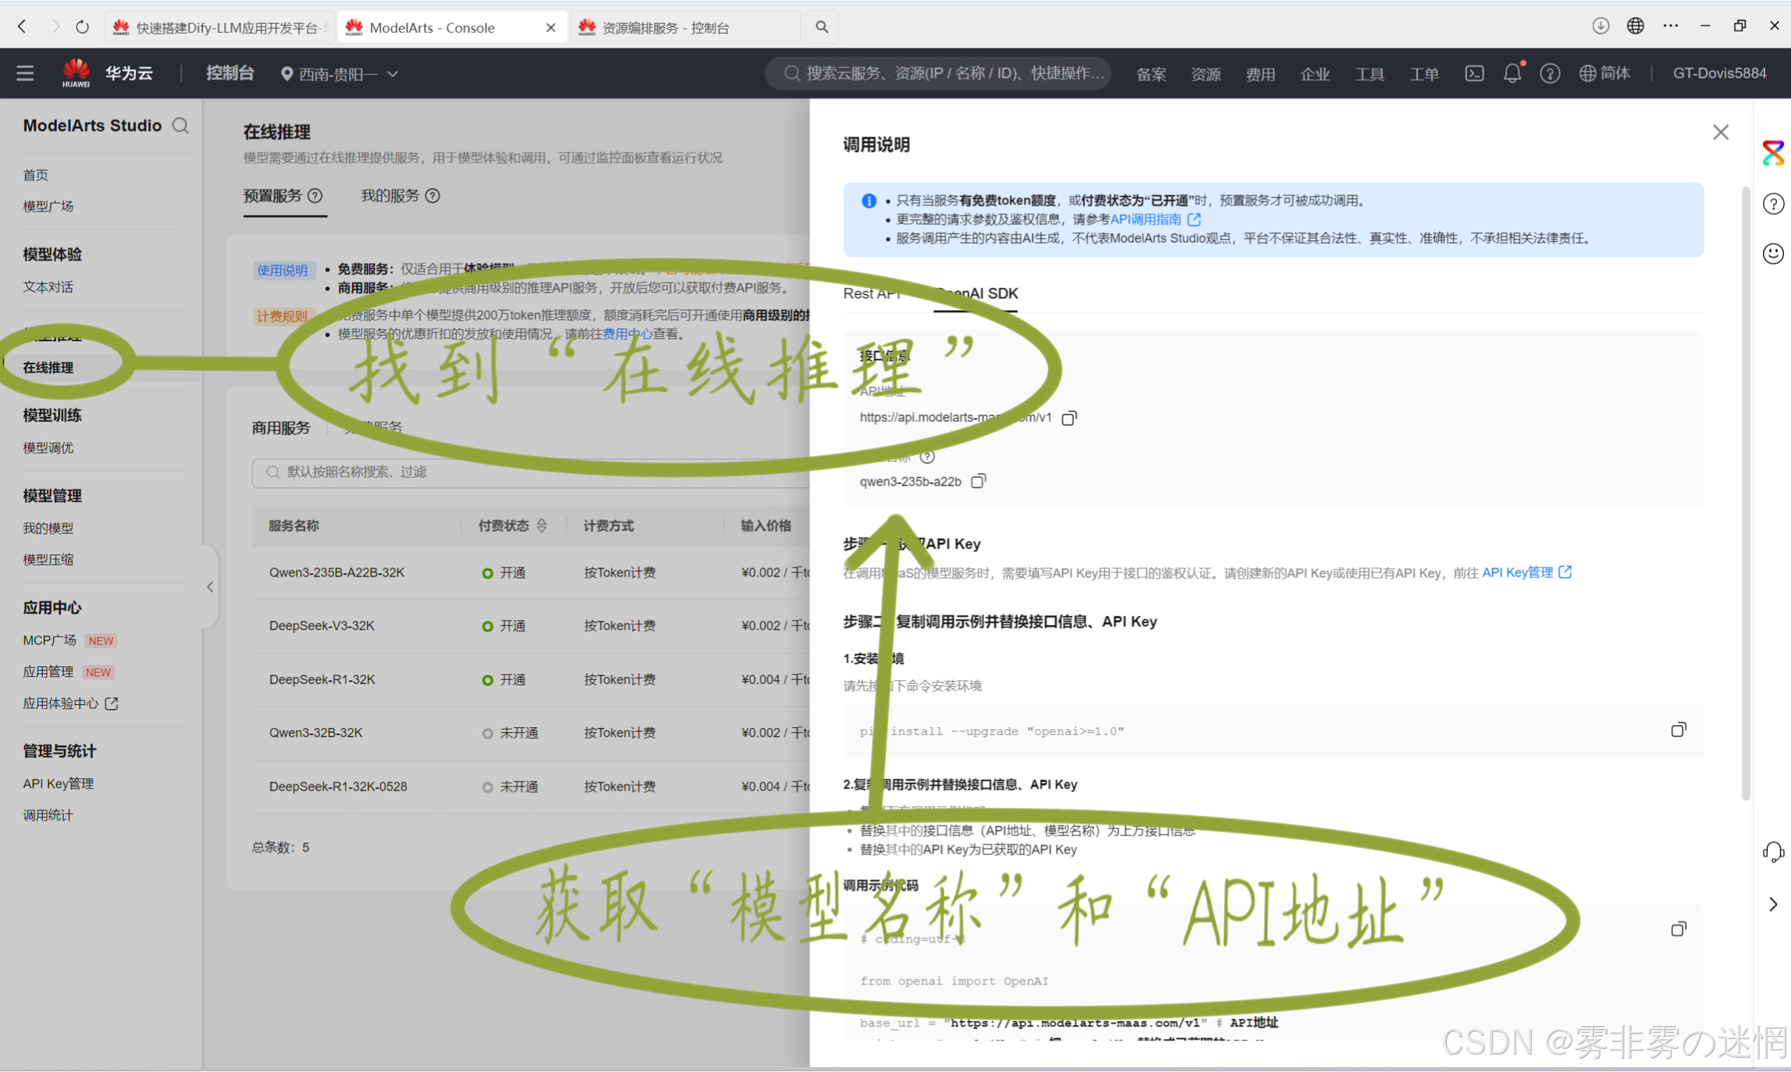The height and width of the screenshot is (1072, 1791).
Task: Copy the API address URL
Action: (x=1068, y=418)
